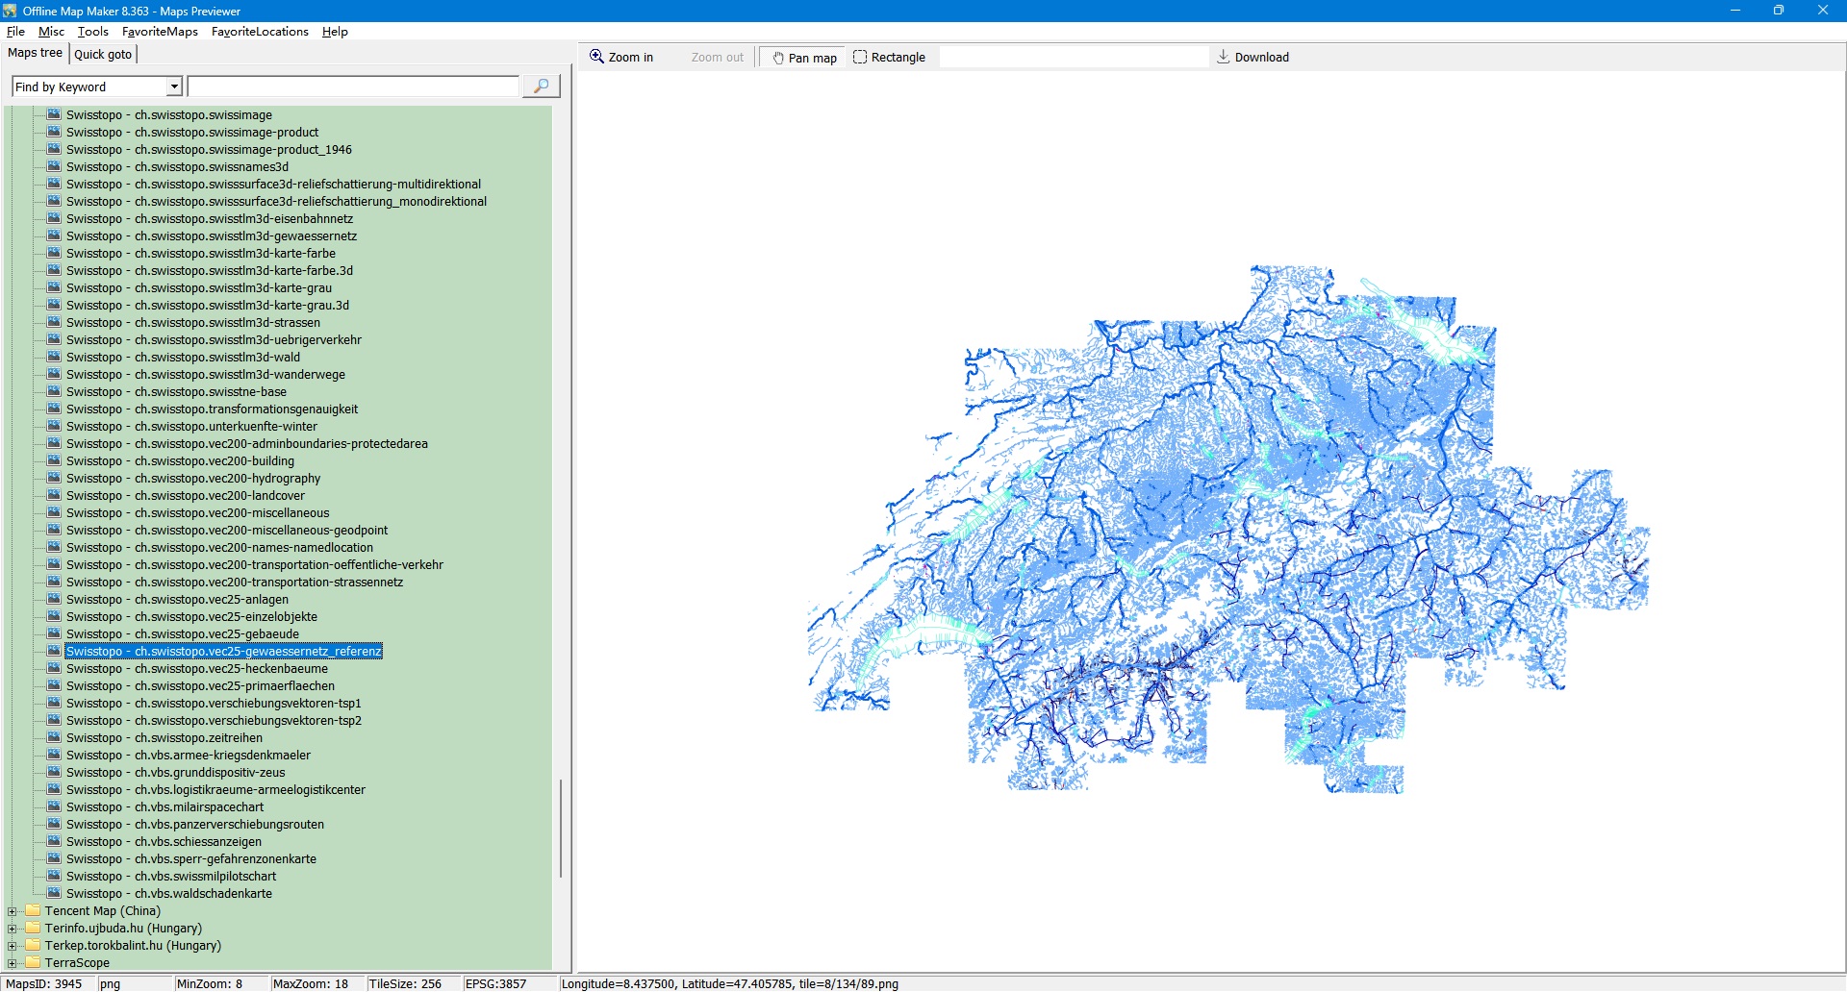Select the vec200-hydrography map entry

pyautogui.click(x=193, y=478)
